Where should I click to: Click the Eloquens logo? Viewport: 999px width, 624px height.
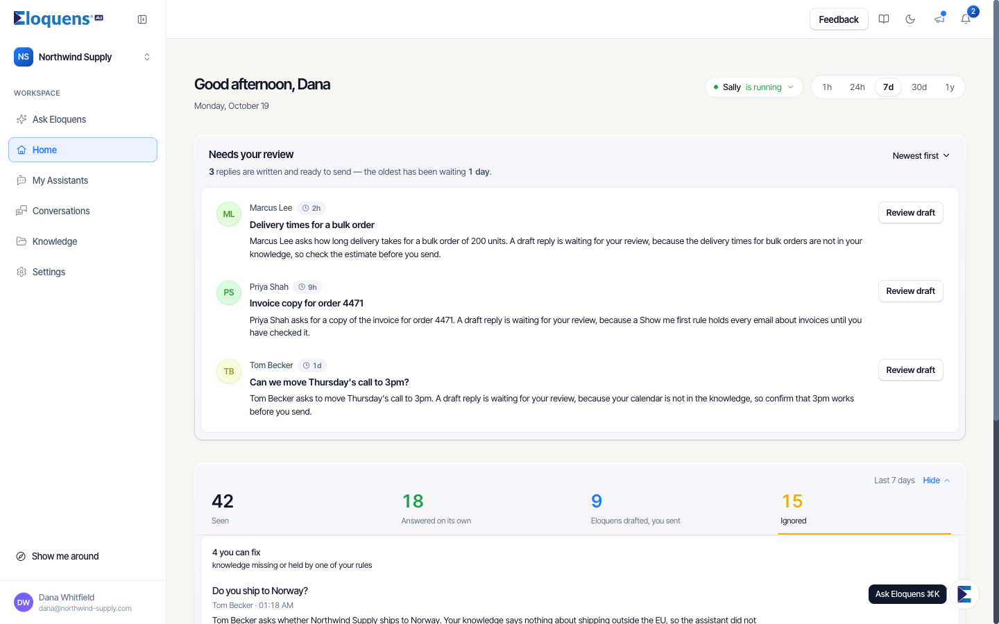coord(58,19)
